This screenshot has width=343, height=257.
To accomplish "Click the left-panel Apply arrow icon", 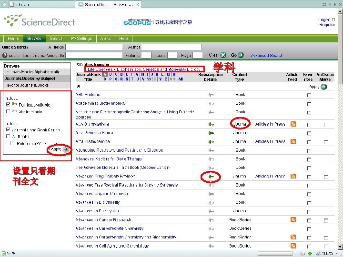I will (x=65, y=149).
